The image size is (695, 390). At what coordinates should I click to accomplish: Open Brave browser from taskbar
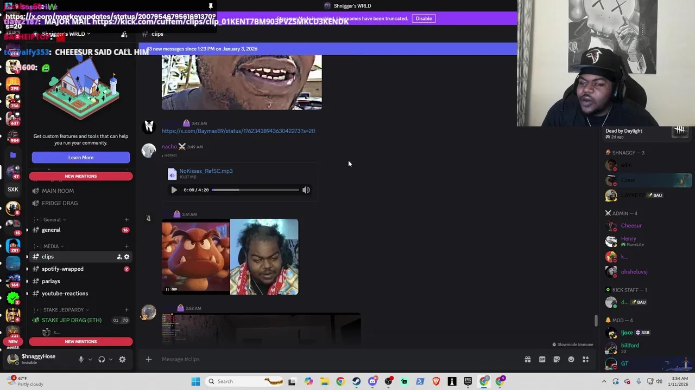[x=436, y=381]
